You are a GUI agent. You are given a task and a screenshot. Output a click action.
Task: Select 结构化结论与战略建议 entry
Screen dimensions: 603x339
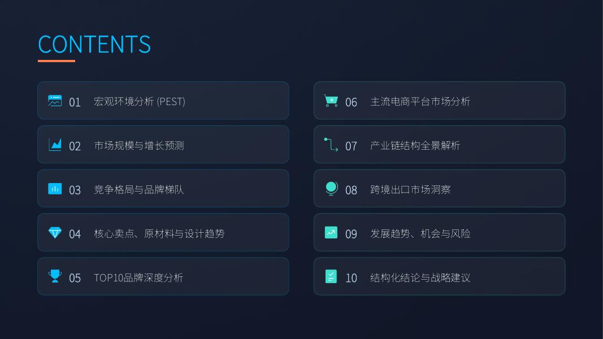pos(440,276)
